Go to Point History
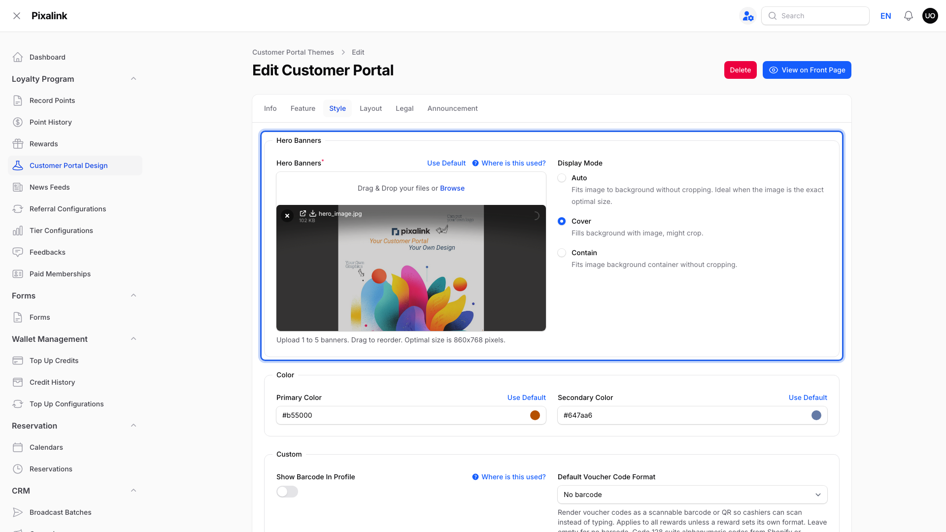Image resolution: width=946 pixels, height=532 pixels. 75,122
